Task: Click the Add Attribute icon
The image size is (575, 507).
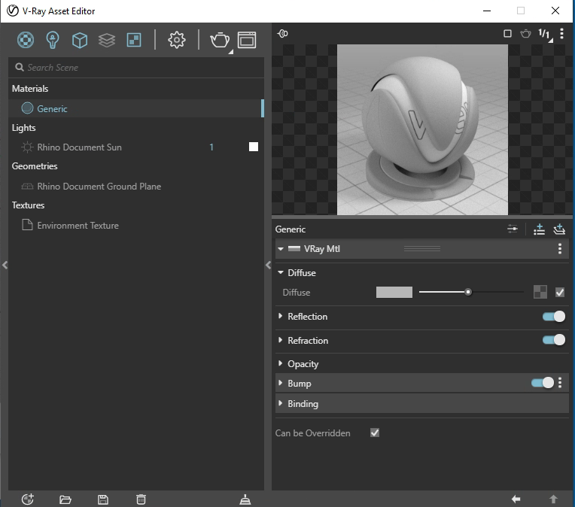Action: coord(539,229)
